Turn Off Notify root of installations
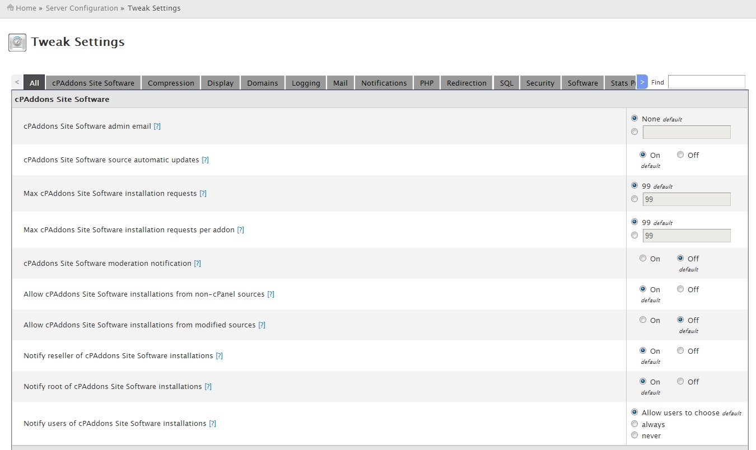 [x=680, y=381]
